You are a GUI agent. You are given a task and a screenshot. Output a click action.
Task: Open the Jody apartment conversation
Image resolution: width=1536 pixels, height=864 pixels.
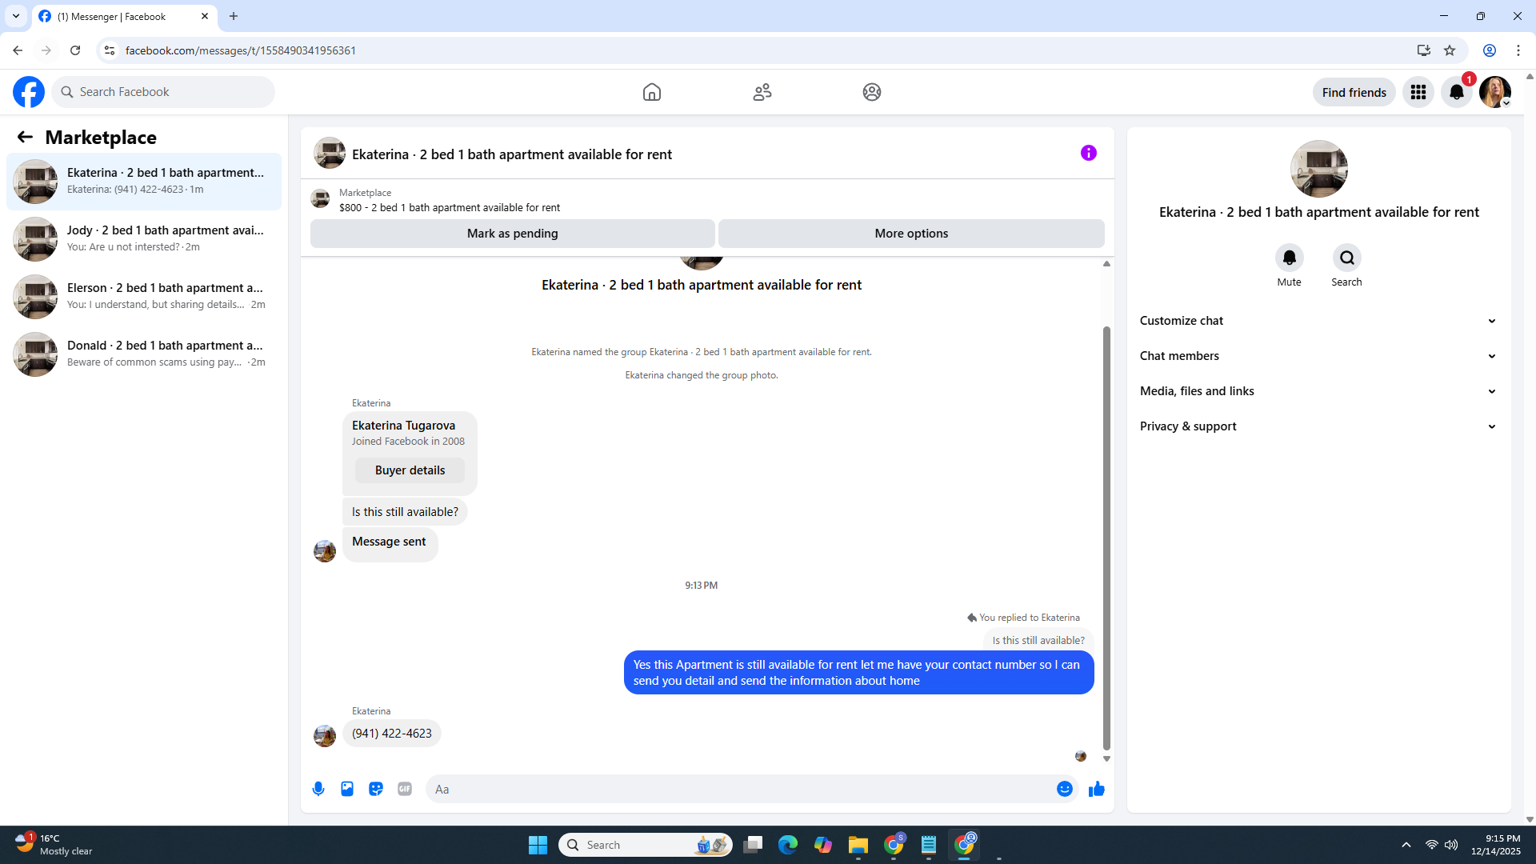click(x=144, y=238)
